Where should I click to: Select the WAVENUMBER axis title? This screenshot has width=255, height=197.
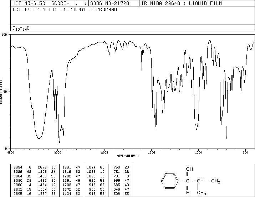128,156
